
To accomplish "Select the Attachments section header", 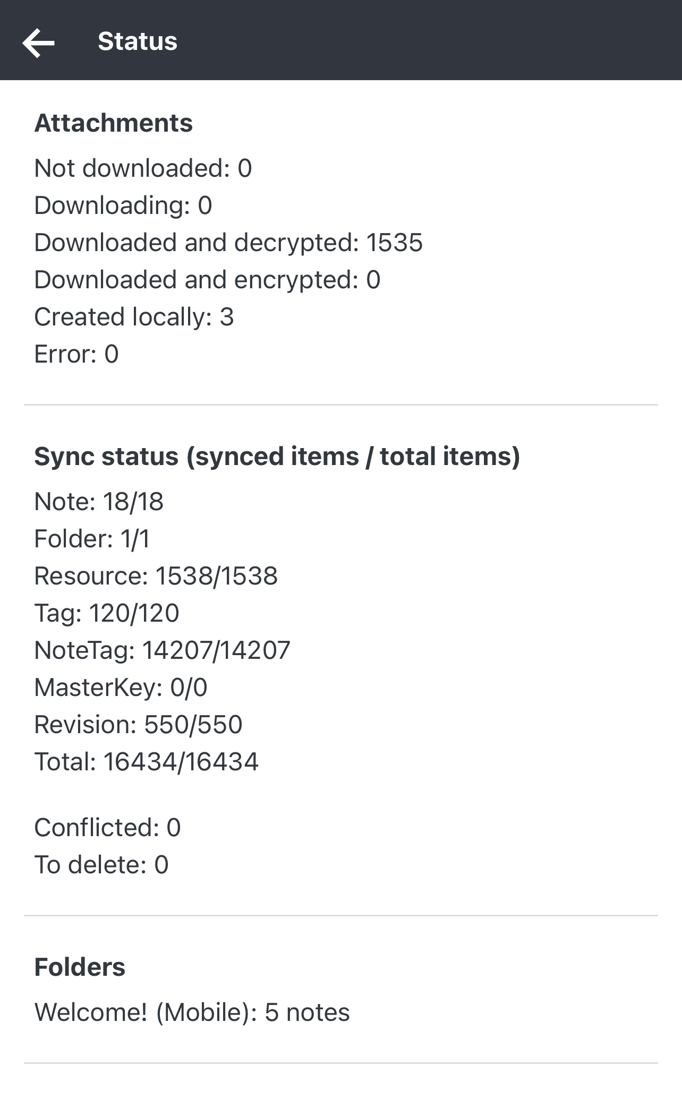I will [113, 123].
